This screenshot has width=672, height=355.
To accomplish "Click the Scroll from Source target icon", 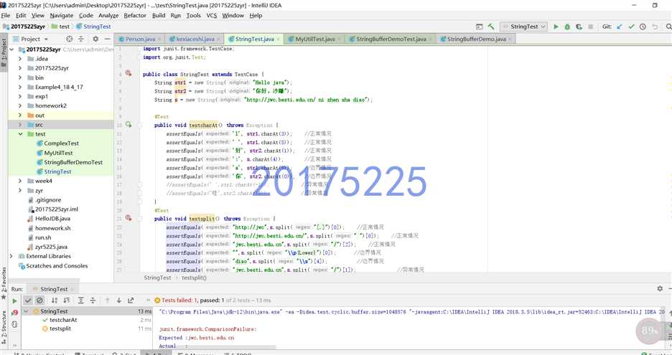I will 69,39.
